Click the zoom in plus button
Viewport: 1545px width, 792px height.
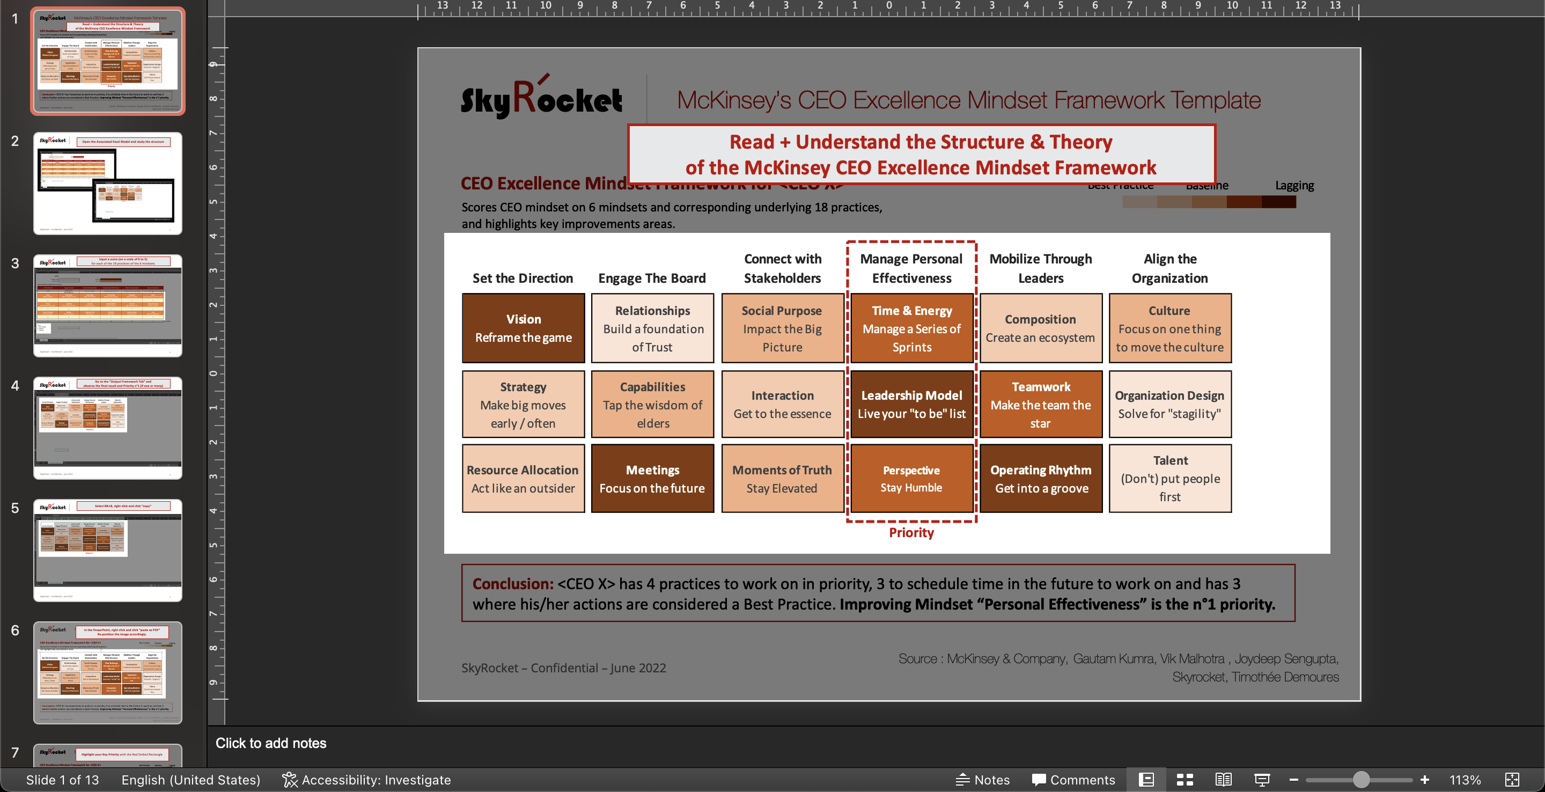[1424, 780]
